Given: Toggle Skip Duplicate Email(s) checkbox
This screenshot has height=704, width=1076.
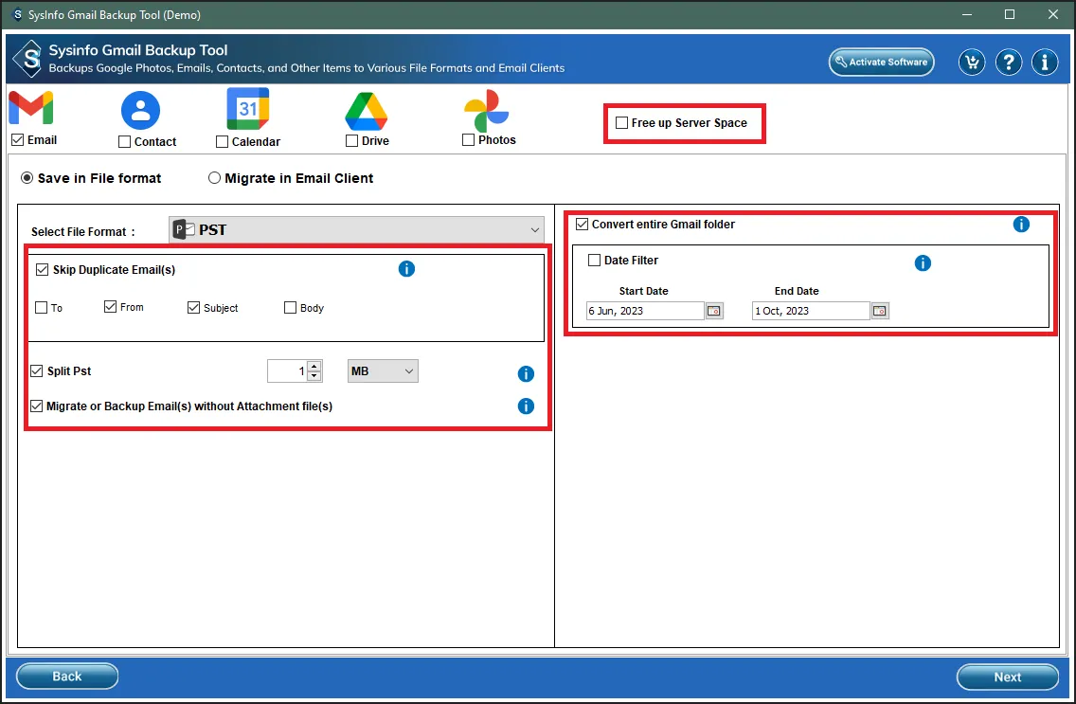Looking at the screenshot, I should pyautogui.click(x=42, y=270).
